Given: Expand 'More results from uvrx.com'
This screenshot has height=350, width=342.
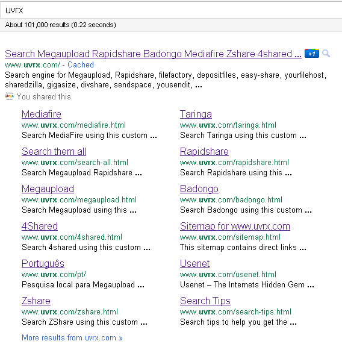Looking at the screenshot, I should pyautogui.click(x=72, y=338).
